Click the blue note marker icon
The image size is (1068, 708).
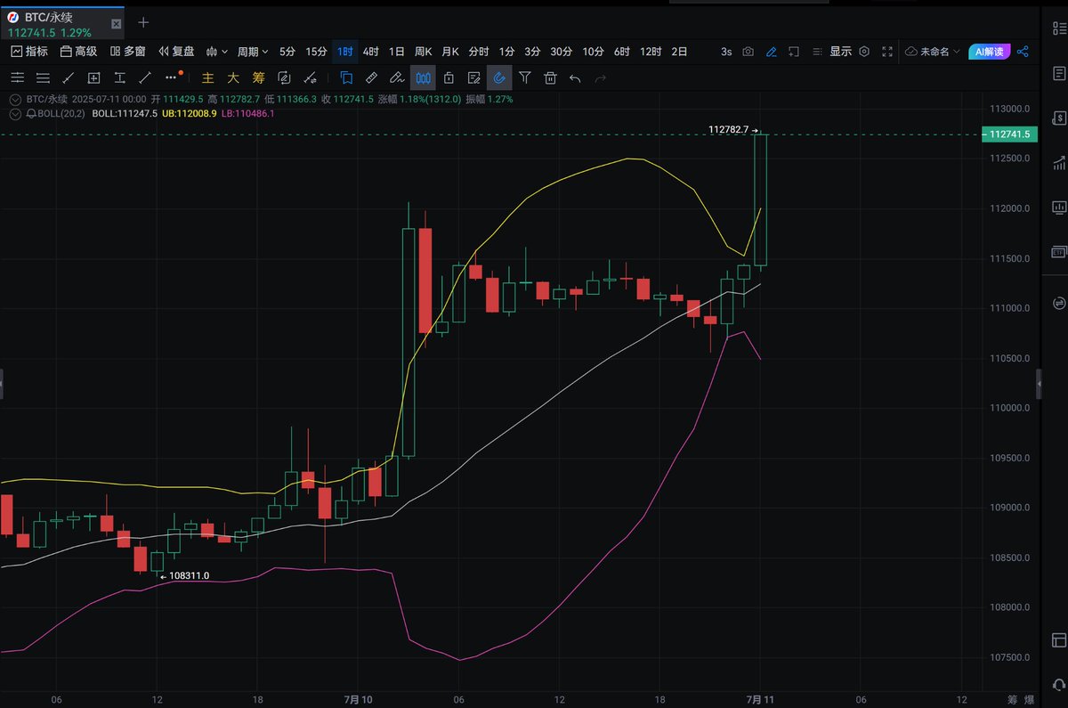(347, 78)
